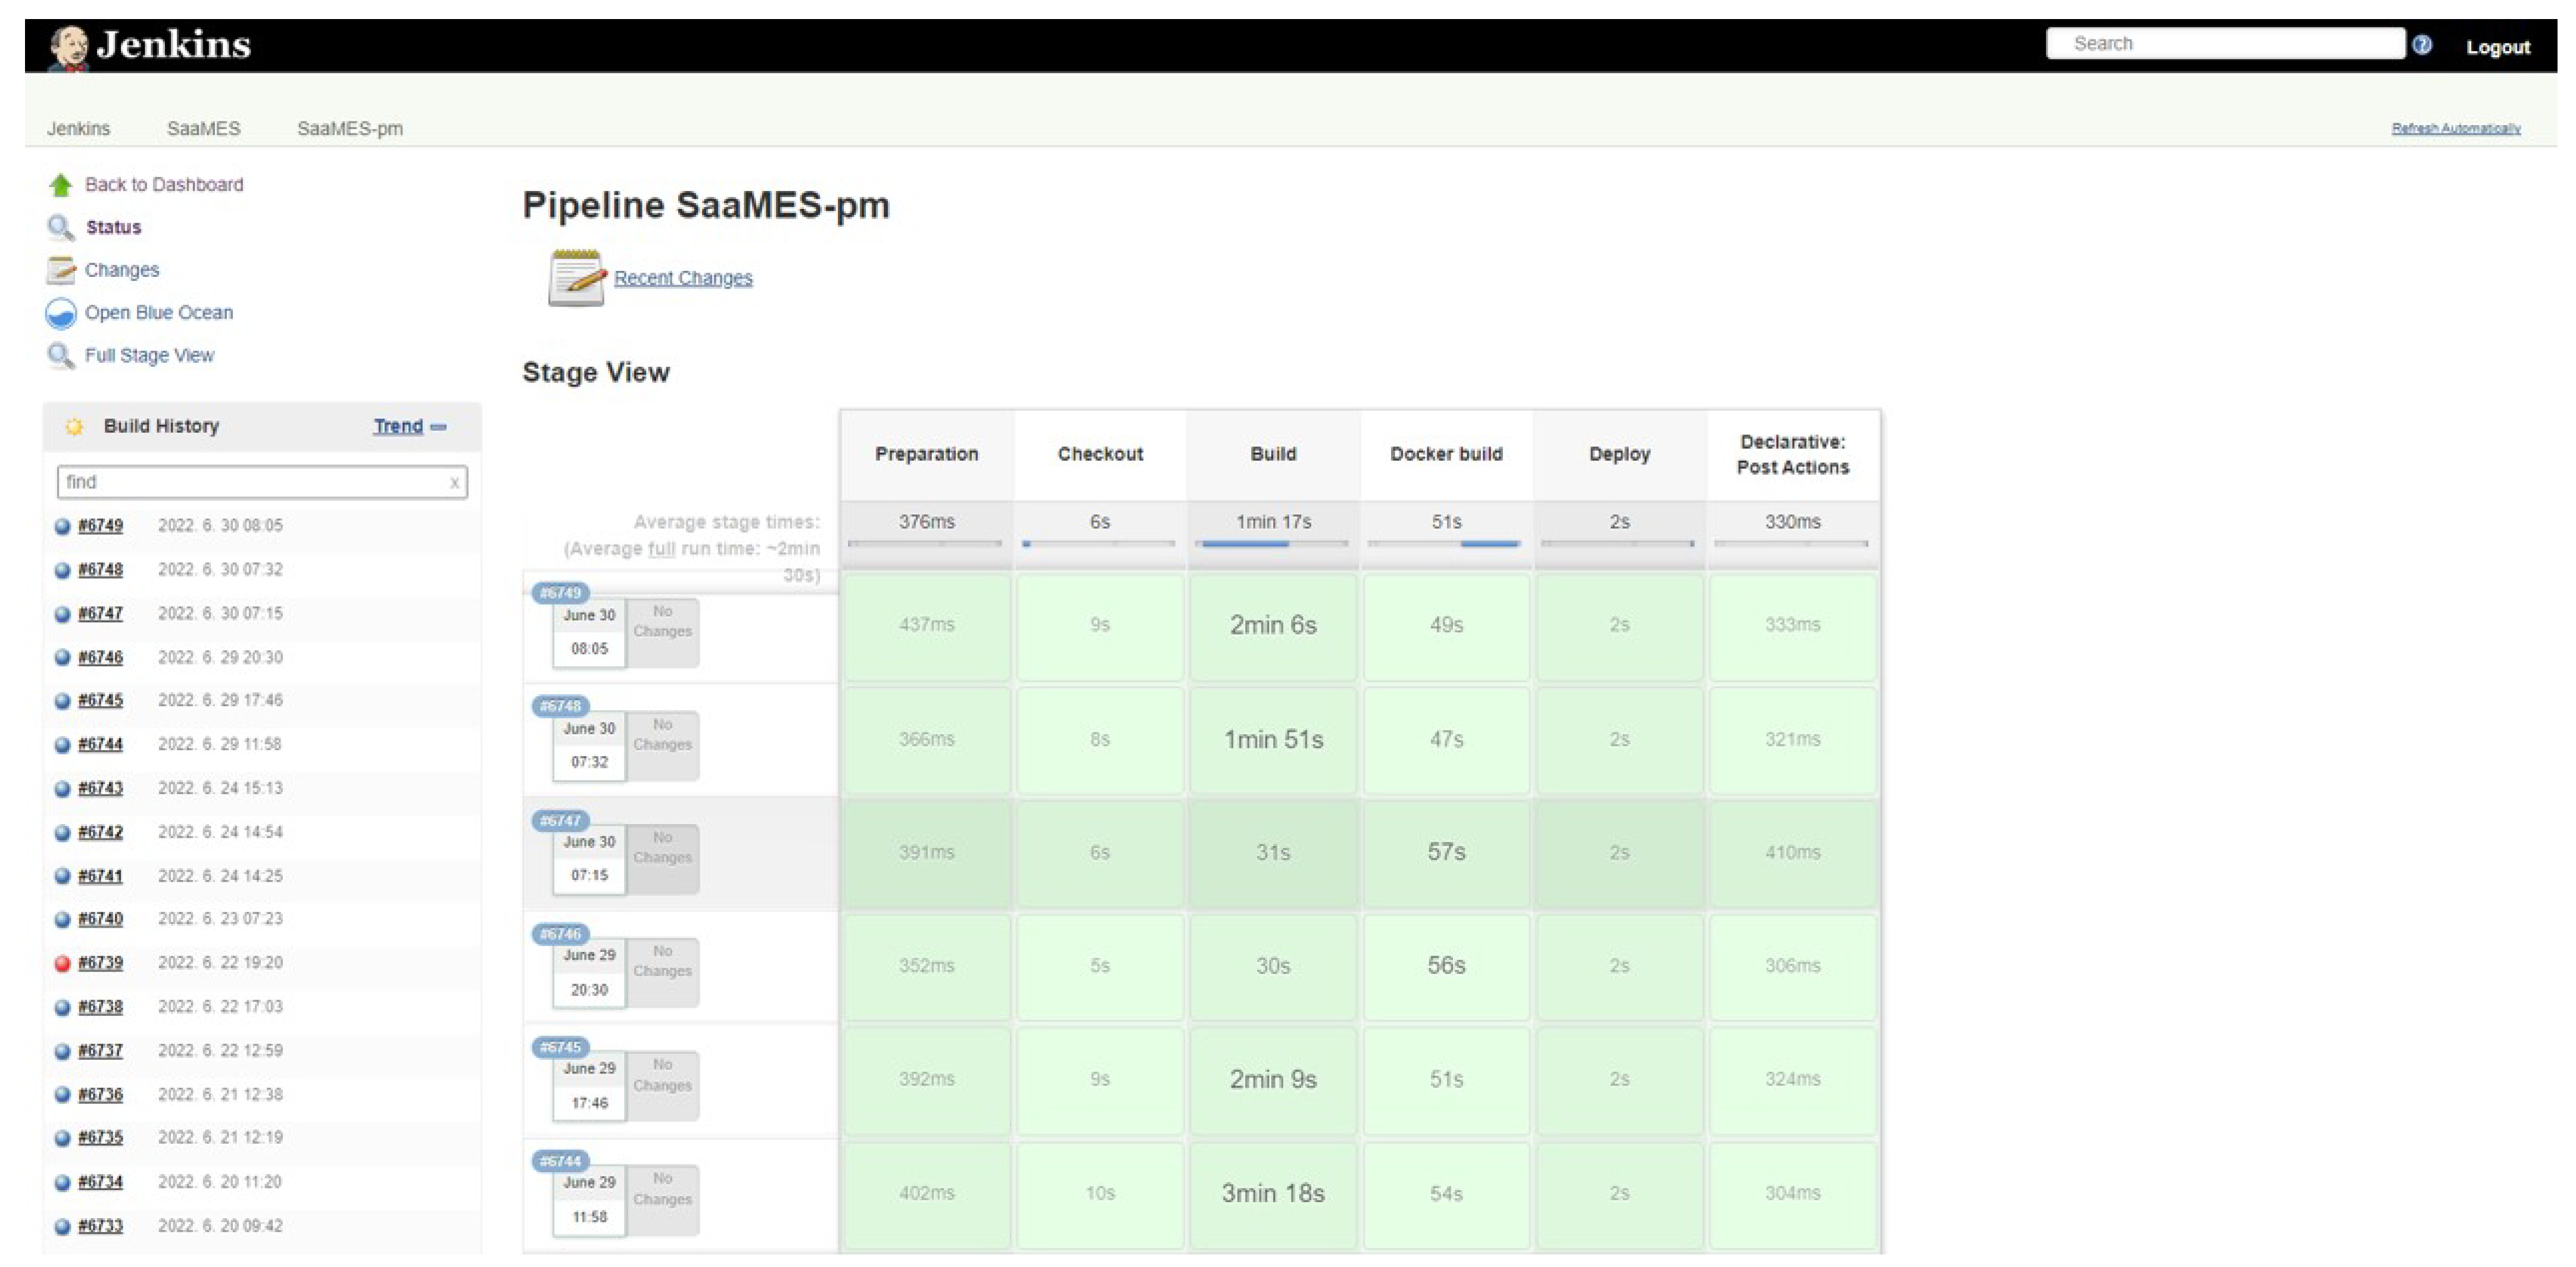Click the Back to Dashboard green arrow icon

(60, 185)
